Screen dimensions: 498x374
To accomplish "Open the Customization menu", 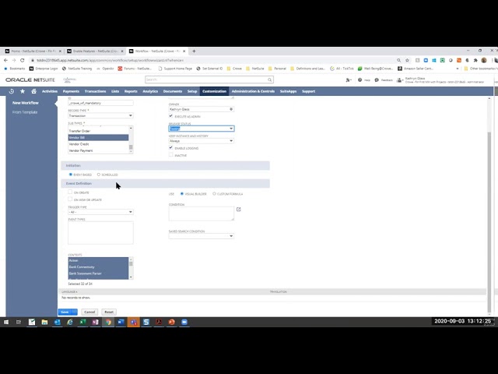I will click(215, 91).
